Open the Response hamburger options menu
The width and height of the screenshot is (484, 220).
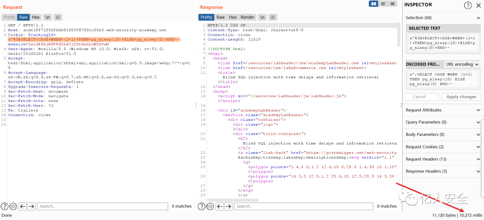click(x=272, y=17)
